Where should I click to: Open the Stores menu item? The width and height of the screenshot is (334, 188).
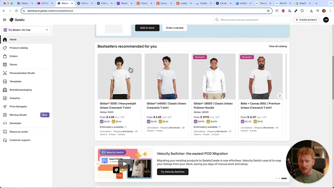(x=13, y=64)
